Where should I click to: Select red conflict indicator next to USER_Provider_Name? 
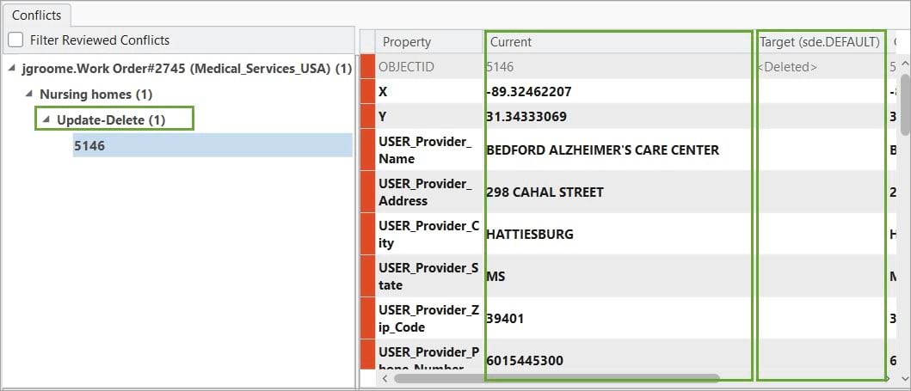367,150
